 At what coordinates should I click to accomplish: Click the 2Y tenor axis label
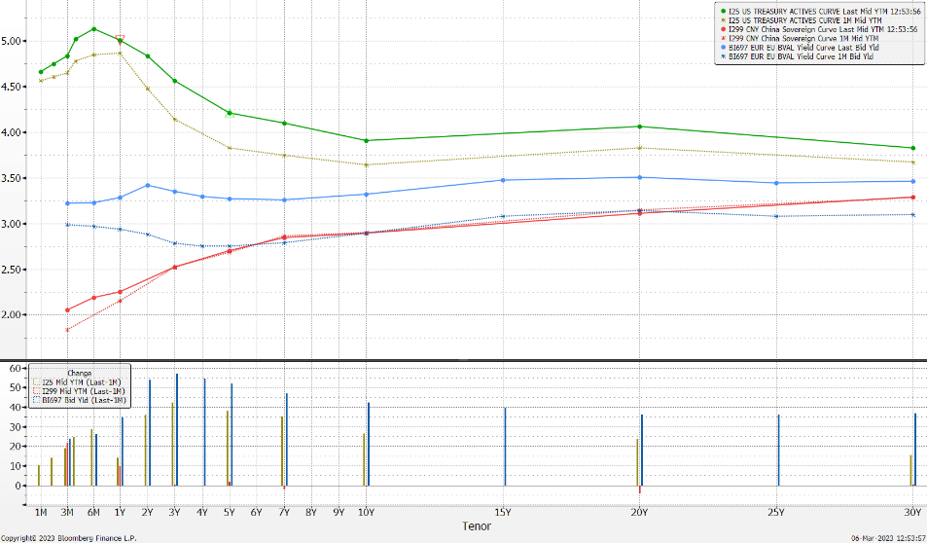click(148, 512)
